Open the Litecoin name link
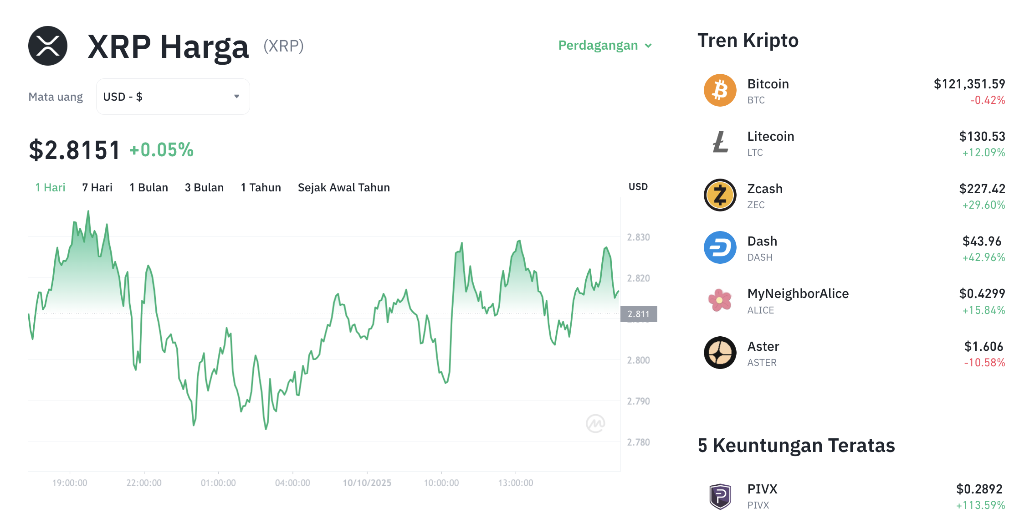1014x524 pixels. coord(770,136)
